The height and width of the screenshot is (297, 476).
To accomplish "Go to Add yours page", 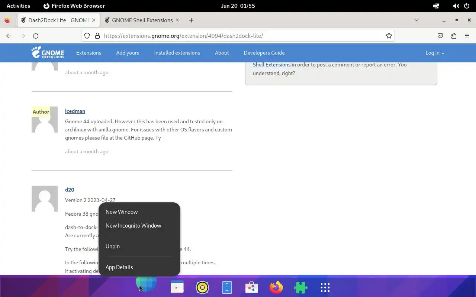I will (x=128, y=53).
